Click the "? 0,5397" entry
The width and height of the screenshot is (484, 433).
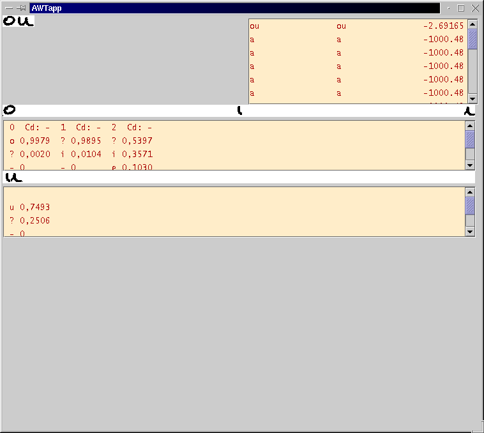[x=132, y=141]
